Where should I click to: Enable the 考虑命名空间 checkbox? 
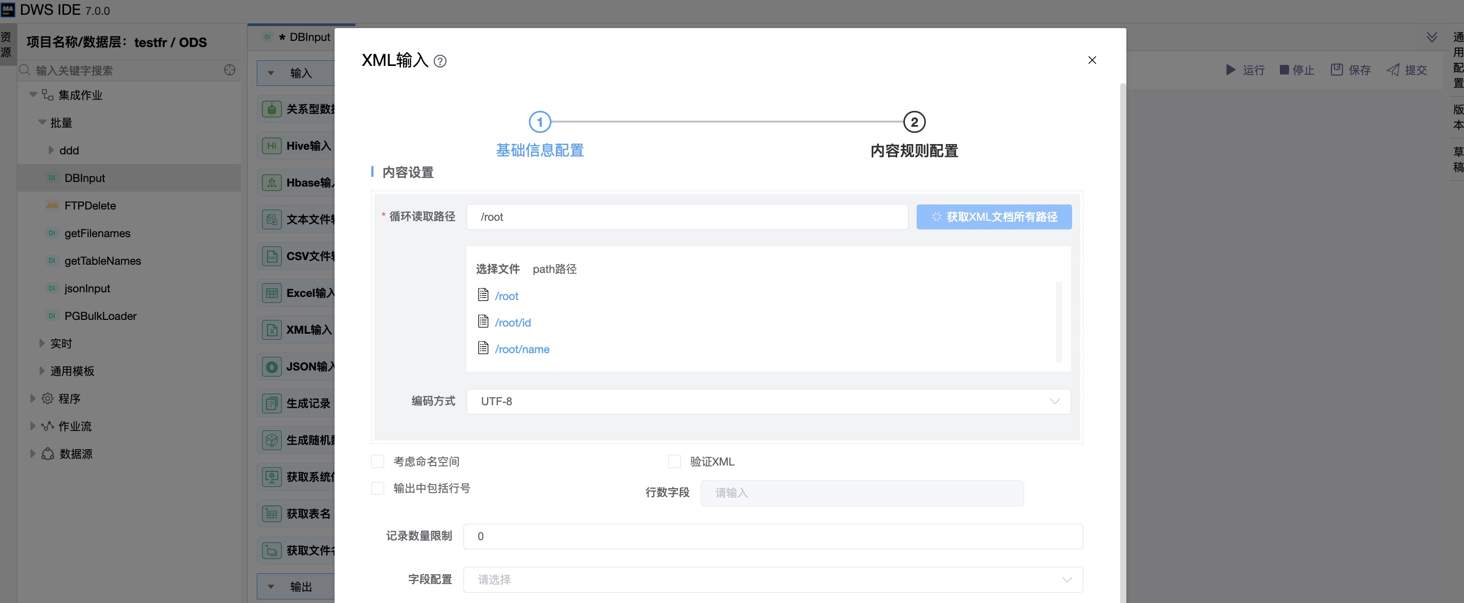[x=378, y=461]
